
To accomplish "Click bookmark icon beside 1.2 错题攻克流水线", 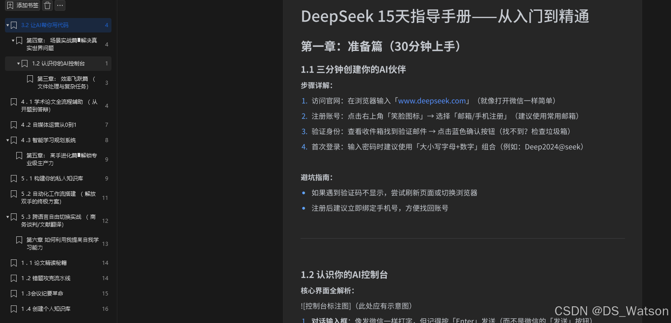I will tap(14, 278).
